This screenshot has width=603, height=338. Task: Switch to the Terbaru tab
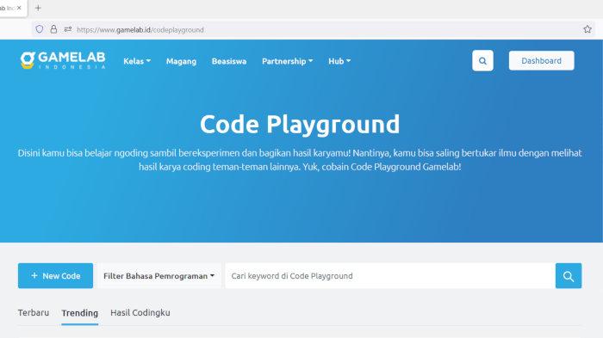34,313
